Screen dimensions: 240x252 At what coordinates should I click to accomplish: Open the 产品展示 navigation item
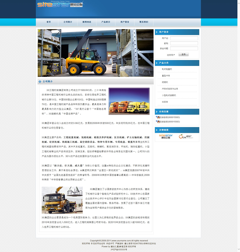coord(106,22)
